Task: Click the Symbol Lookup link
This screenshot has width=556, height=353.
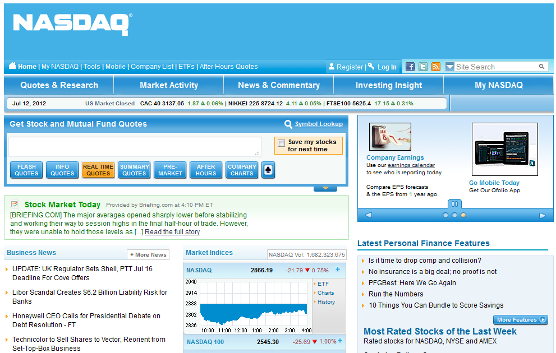Action: tap(319, 124)
